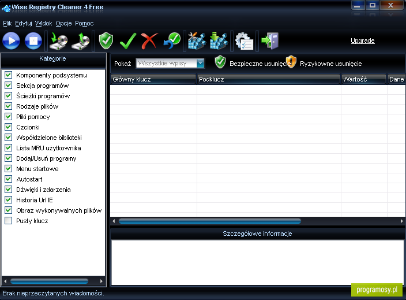406x300 pixels.
Task: Click Brak nieprzeczytanych wiadomości status text
Action: [53, 293]
